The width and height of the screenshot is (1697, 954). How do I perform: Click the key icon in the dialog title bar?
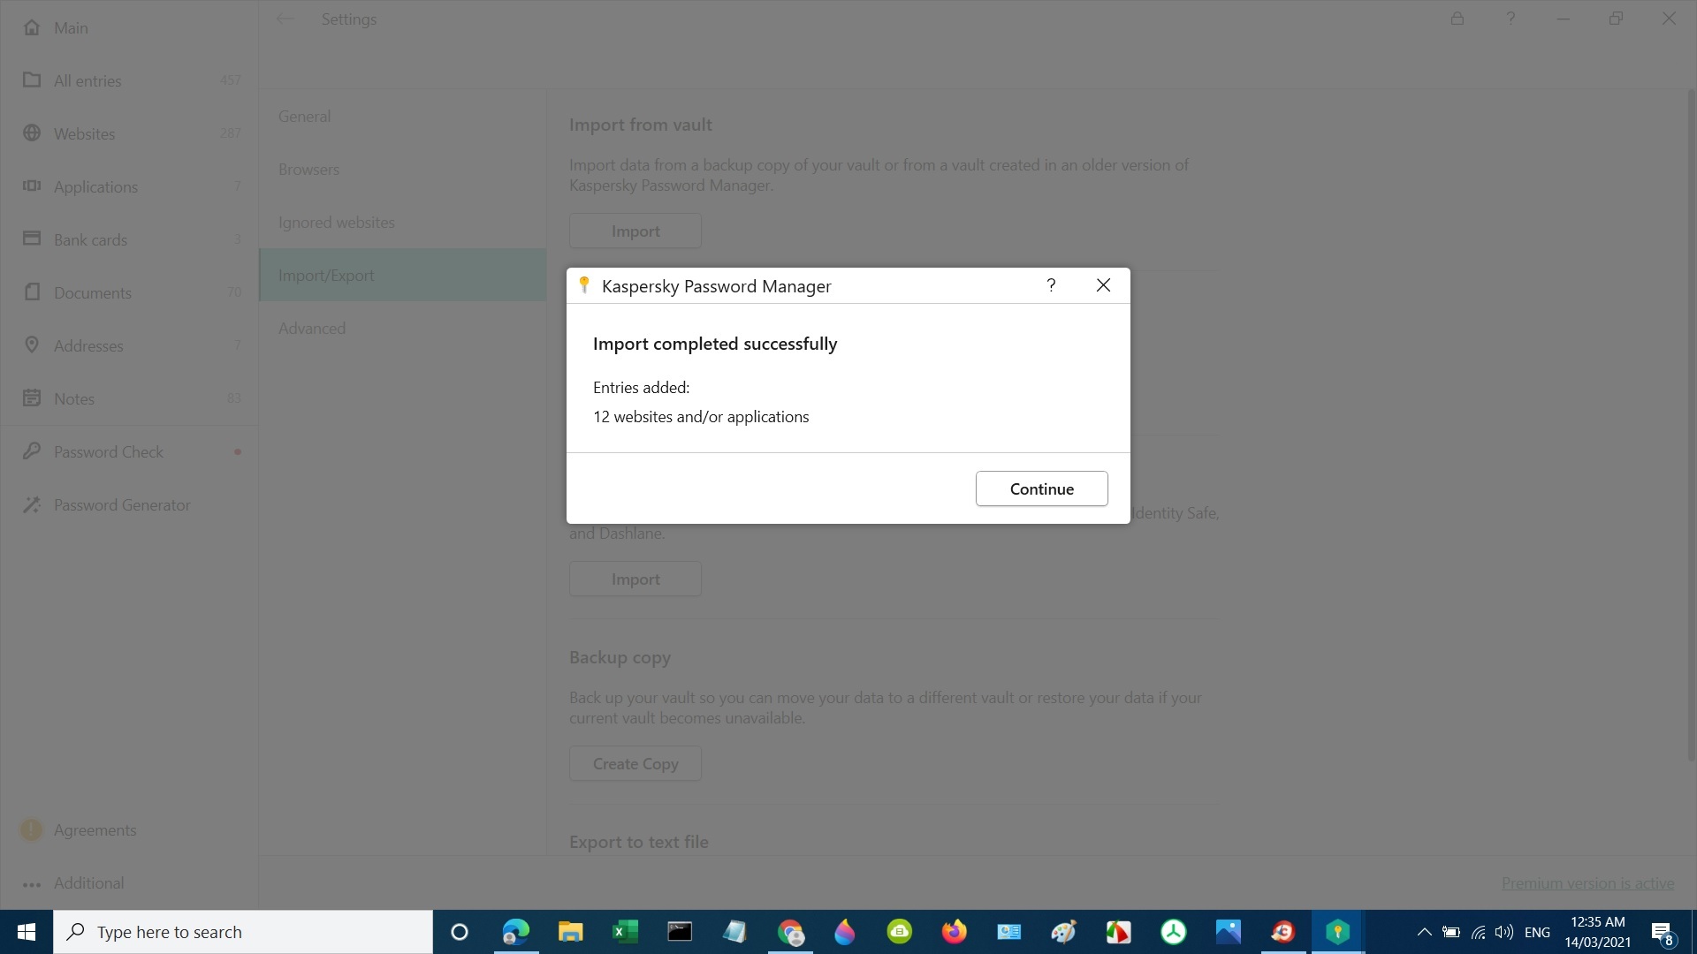coord(583,284)
